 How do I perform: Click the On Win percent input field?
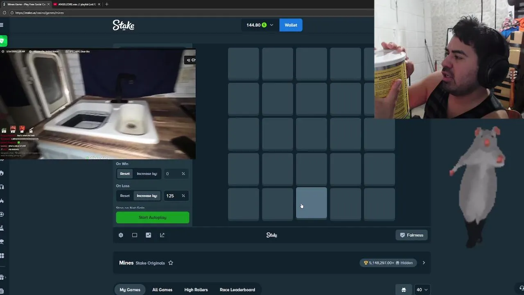(176, 174)
